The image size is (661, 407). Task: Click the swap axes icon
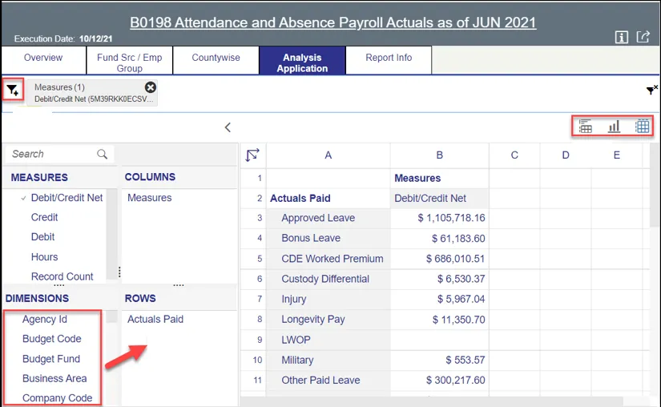(x=253, y=155)
